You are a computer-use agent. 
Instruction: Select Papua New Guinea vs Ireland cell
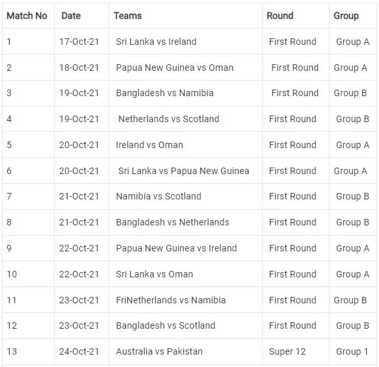coord(185,248)
